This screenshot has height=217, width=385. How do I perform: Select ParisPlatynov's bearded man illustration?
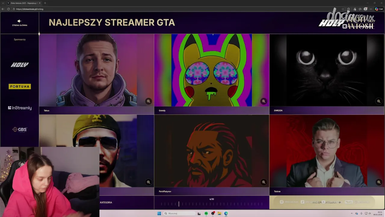tap(212, 151)
